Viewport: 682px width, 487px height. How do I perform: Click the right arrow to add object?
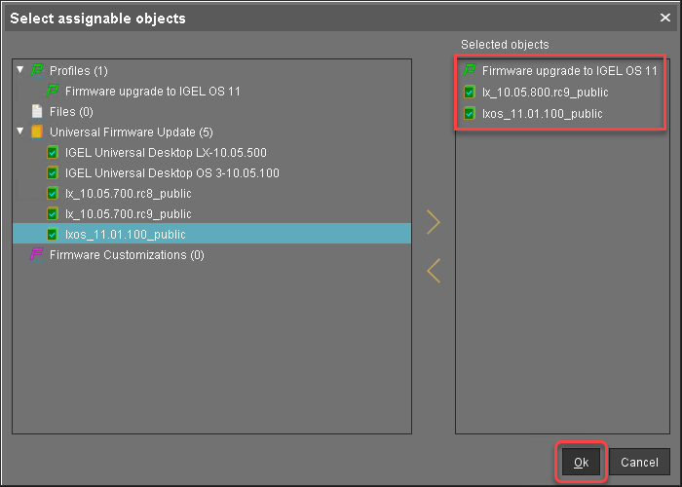(434, 223)
